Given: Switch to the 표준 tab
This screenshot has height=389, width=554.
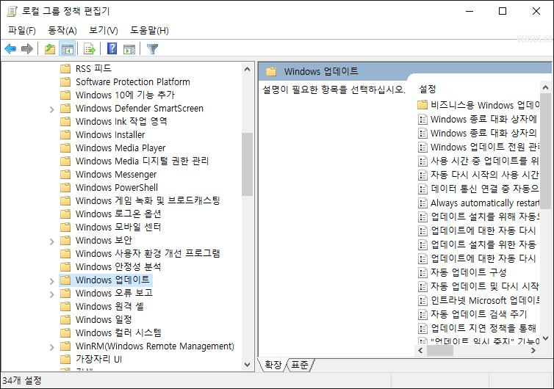Looking at the screenshot, I should (x=300, y=365).
